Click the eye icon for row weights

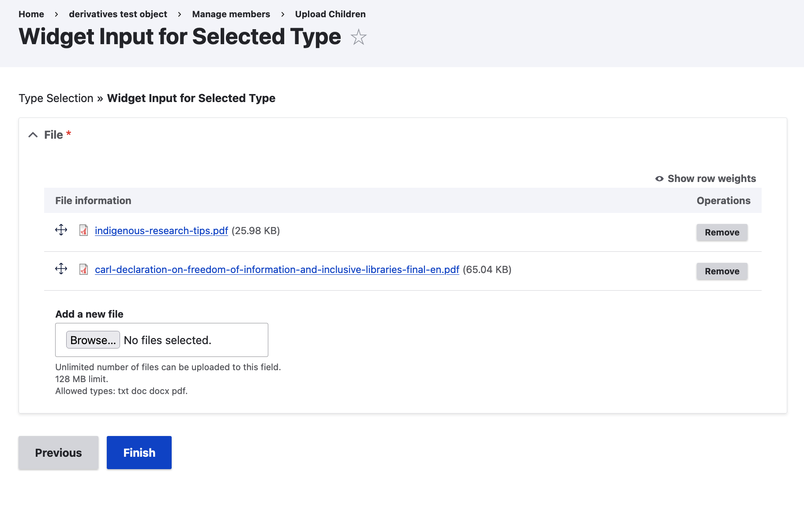point(659,178)
